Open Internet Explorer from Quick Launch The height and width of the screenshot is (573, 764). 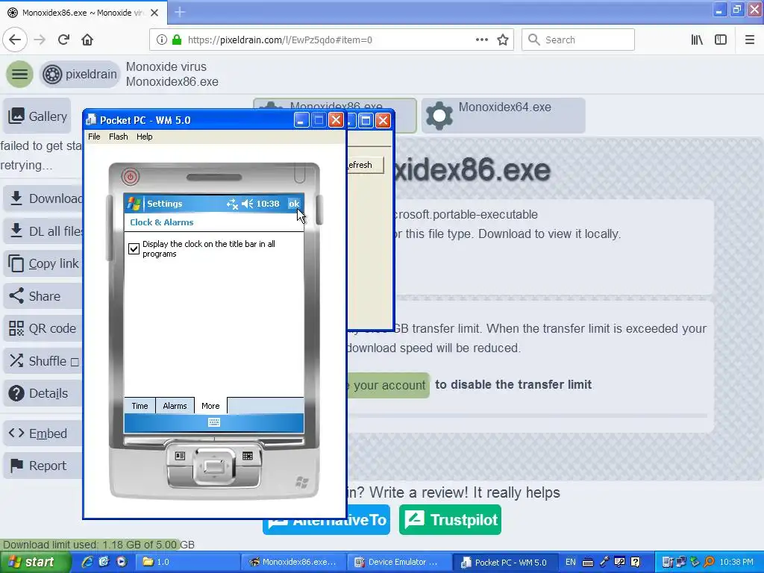pos(87,562)
